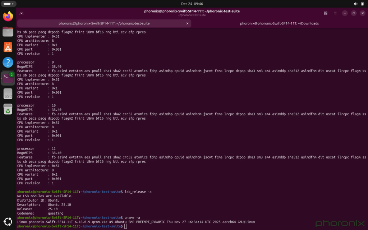Open the SSD drive from the dock

8,94
